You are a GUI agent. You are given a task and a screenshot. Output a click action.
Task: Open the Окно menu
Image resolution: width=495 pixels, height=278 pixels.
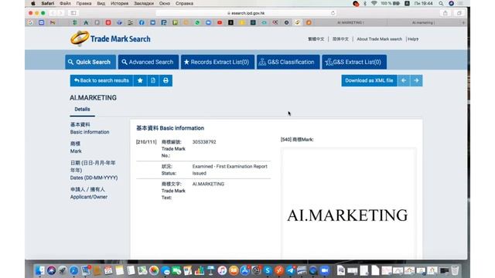[x=165, y=3]
